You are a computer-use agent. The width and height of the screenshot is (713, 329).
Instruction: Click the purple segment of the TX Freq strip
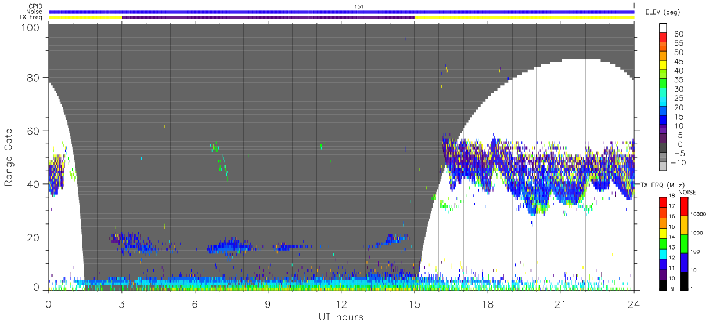point(268,17)
